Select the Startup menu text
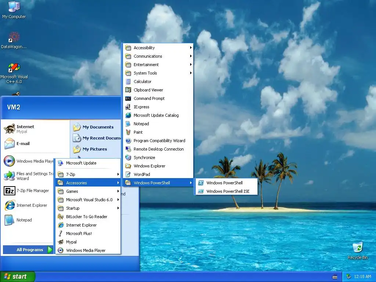This screenshot has height=282, width=376. click(x=73, y=208)
